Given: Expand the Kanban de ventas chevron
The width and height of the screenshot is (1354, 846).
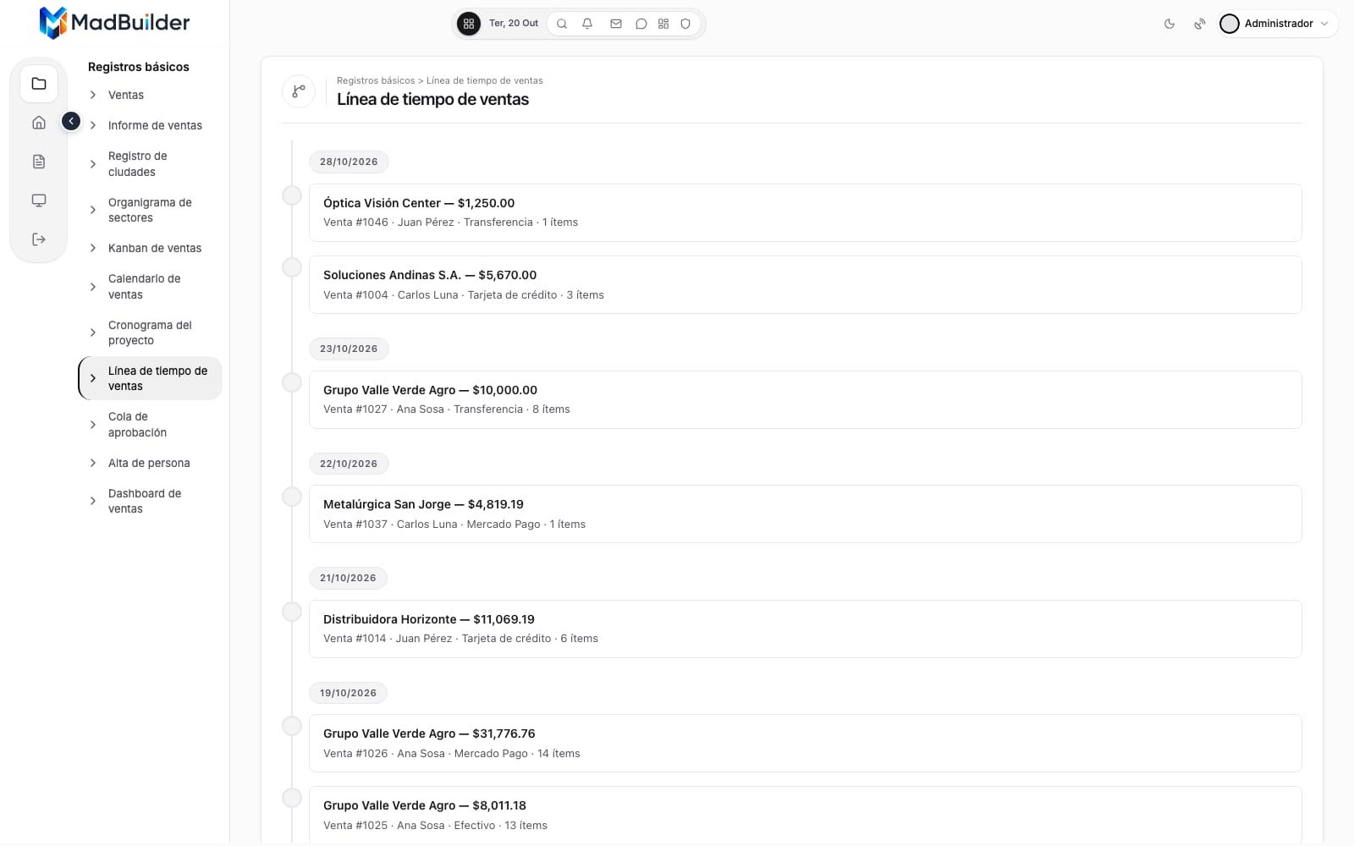Looking at the screenshot, I should point(93,248).
